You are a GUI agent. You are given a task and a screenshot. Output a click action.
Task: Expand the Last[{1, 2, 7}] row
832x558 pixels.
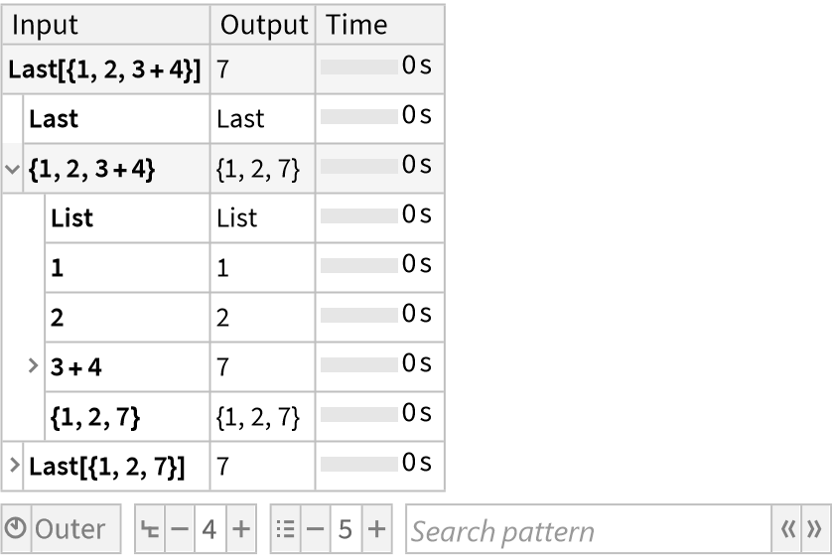point(13,464)
